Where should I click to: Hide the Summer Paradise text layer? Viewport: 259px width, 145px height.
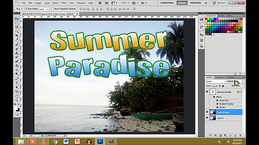[x=207, y=92]
